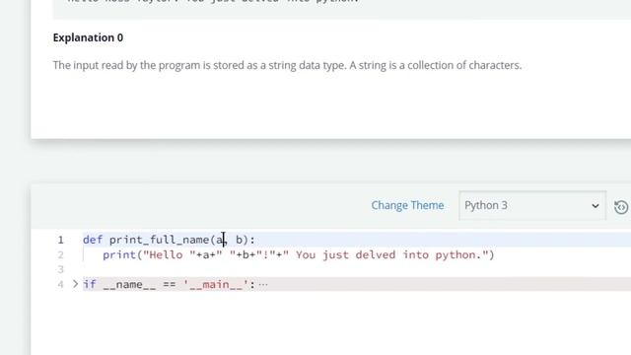631x355 pixels.
Task: Open the Python 3 language dropdown
Action: (x=532, y=205)
